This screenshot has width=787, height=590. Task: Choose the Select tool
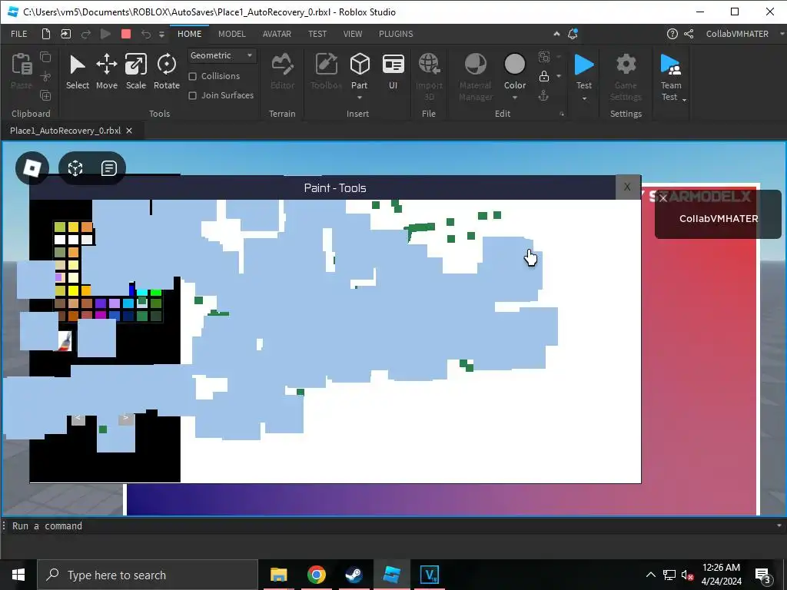tap(78, 71)
